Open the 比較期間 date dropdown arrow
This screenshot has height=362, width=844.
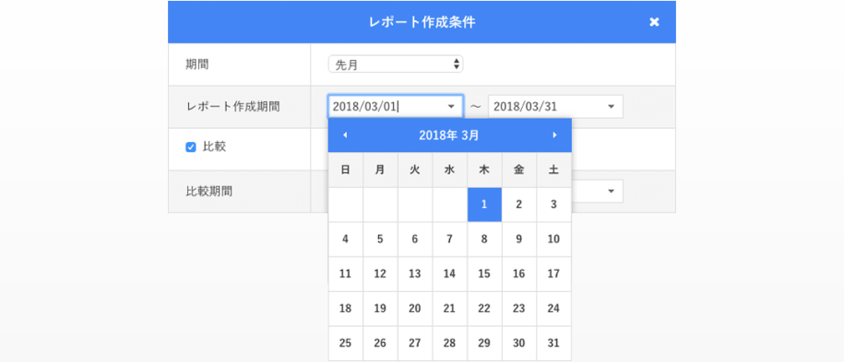[611, 191]
